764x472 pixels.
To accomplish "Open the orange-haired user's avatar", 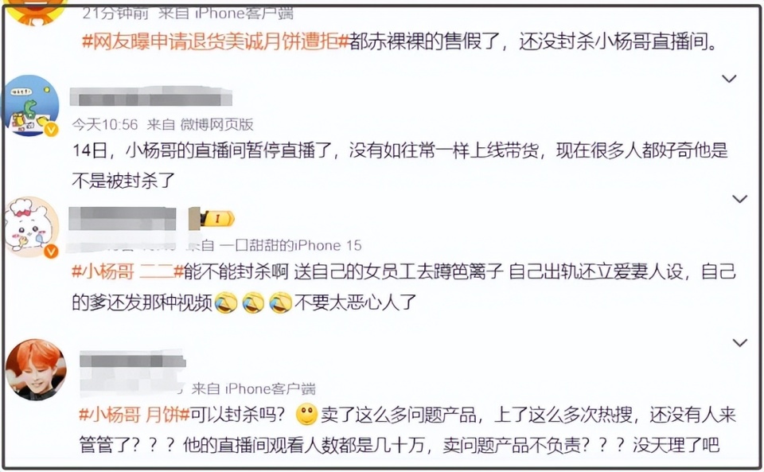I will coord(35,369).
